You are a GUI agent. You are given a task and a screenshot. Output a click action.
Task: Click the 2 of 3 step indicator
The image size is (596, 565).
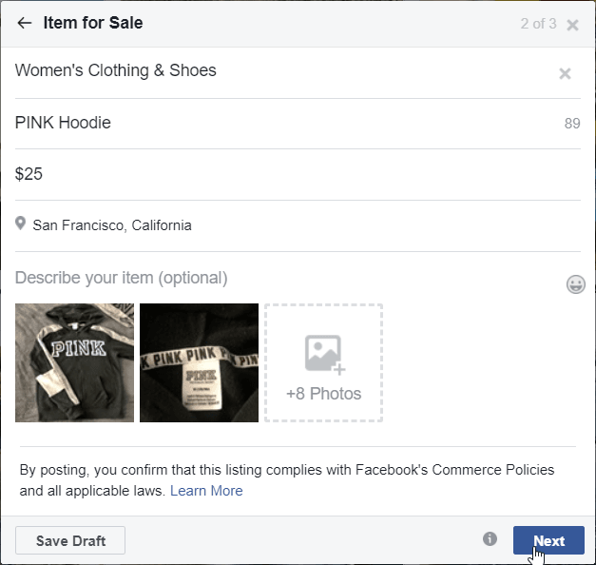(538, 24)
